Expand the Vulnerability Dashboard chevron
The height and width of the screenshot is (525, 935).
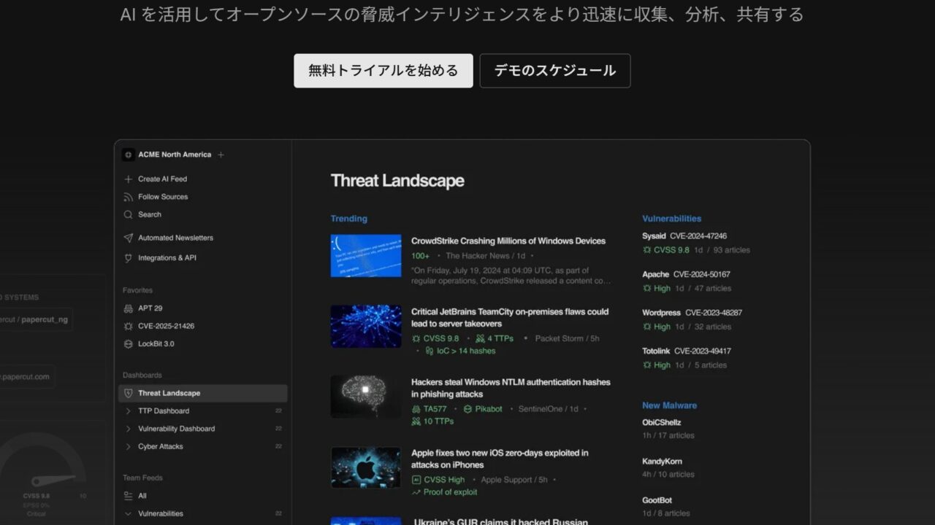click(129, 429)
